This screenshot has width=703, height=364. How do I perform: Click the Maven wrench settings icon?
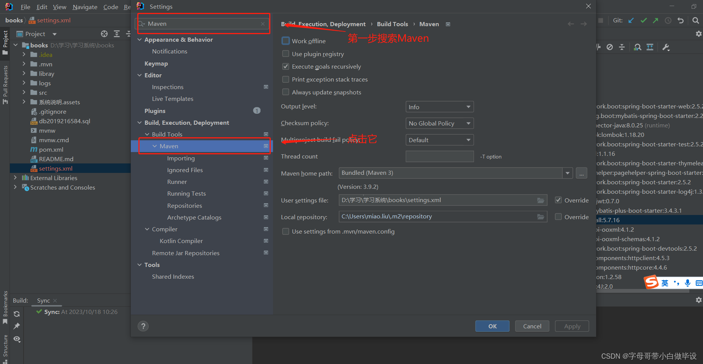(665, 47)
